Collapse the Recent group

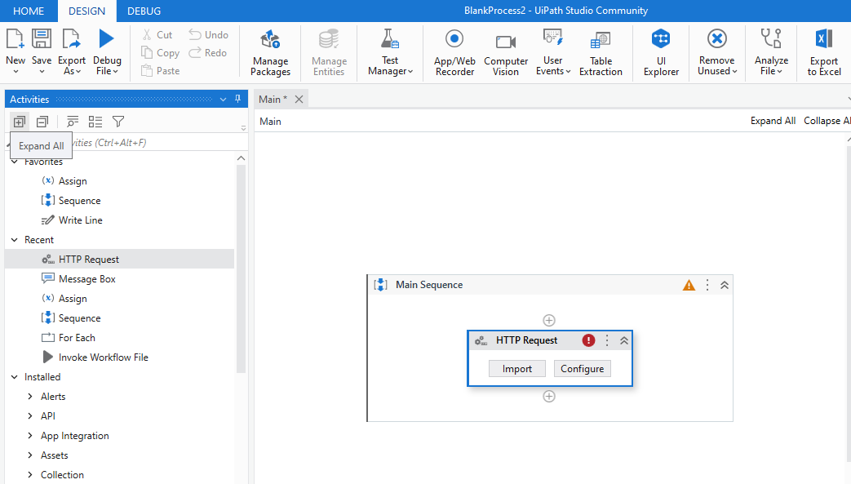coord(15,240)
